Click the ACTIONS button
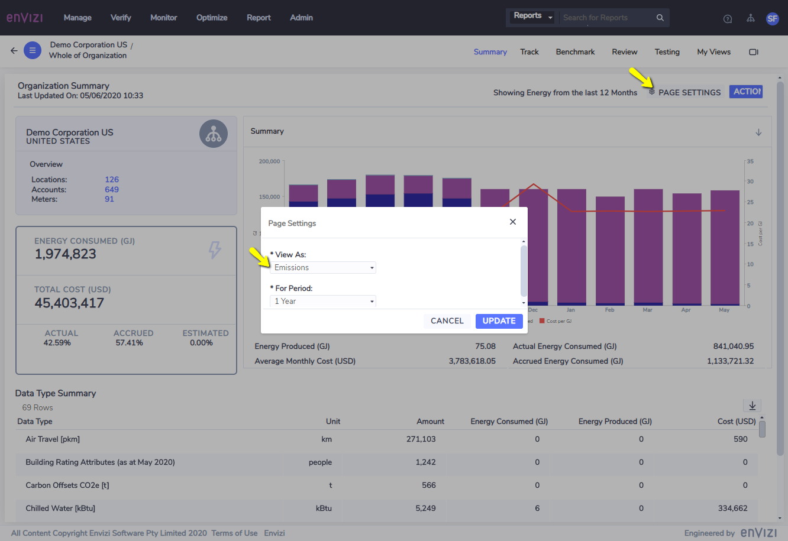The width and height of the screenshot is (788, 541). click(746, 92)
